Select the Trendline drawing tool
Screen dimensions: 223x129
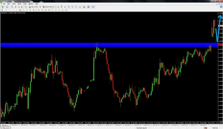(x=17, y=10)
